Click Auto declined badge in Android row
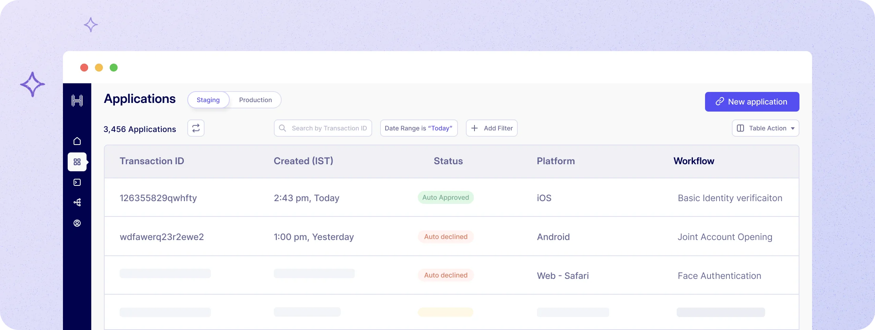875x330 pixels. tap(446, 237)
